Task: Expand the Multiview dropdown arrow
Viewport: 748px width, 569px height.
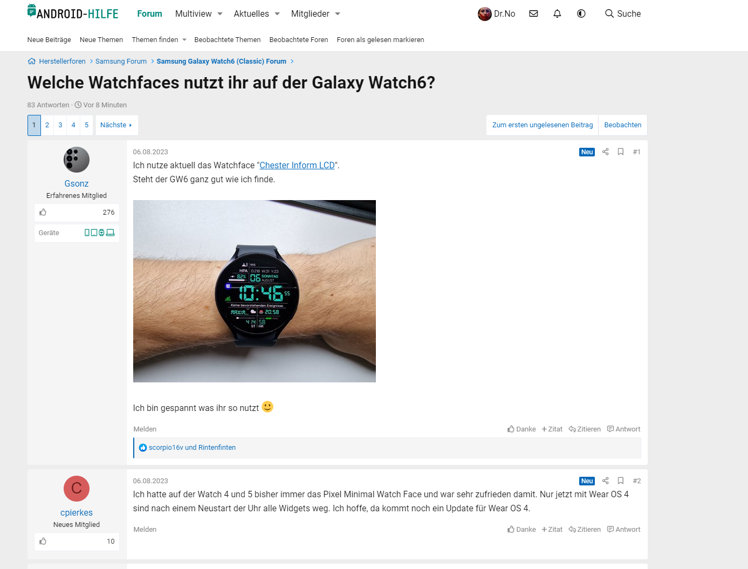Action: point(220,14)
